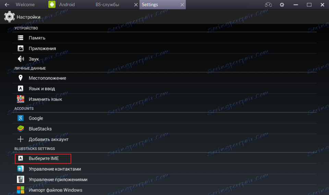Click the Изменить язык flags icon
The image size is (329, 195).
(x=21, y=99)
